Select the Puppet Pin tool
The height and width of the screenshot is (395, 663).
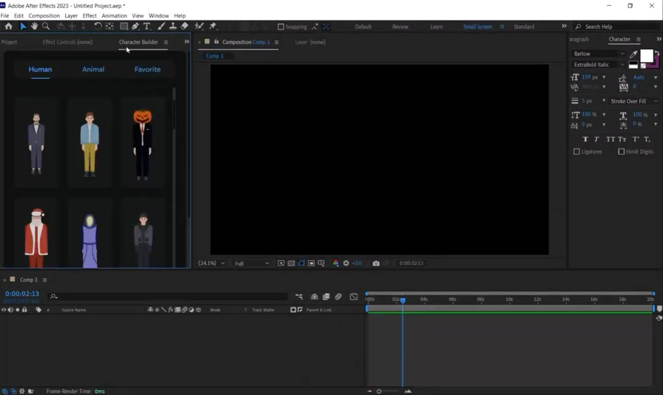pos(213,26)
